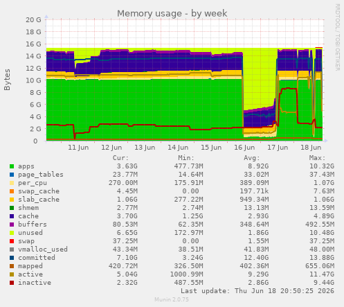Click the 'buffers' legend label
This screenshot has width=344, height=307.
tap(33, 225)
